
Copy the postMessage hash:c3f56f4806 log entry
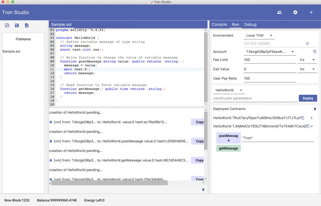click(198, 141)
